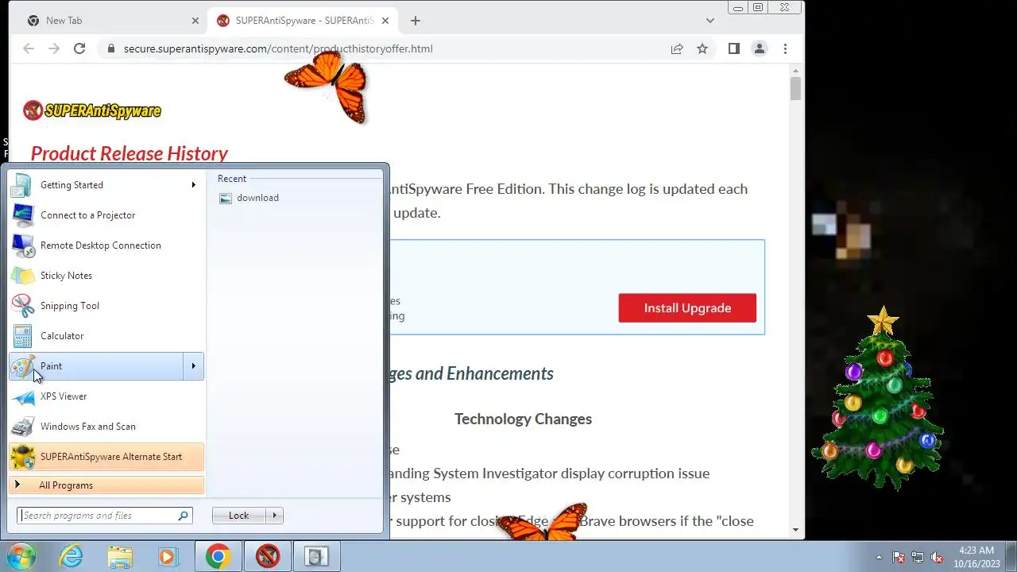Bookmark this page with the star
Screen dimensions: 1017x572
[702, 48]
